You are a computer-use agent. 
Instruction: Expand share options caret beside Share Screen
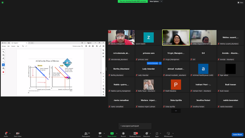(117, 133)
